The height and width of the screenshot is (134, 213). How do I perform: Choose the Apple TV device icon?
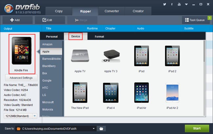(x=80, y=56)
